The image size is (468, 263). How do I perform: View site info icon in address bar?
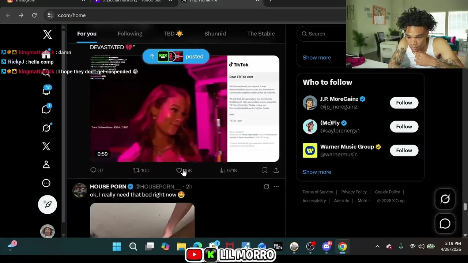pyautogui.click(x=50, y=15)
